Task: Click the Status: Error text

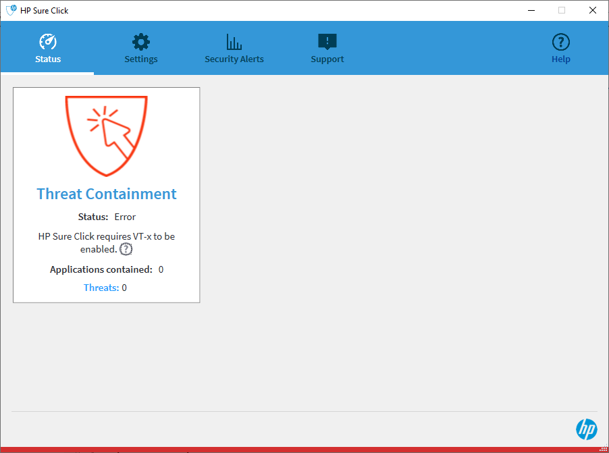Action: (x=107, y=217)
